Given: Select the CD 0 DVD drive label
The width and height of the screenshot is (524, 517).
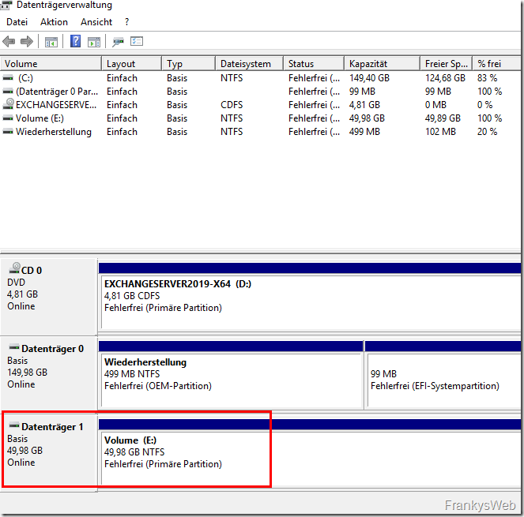Looking at the screenshot, I should (49, 288).
